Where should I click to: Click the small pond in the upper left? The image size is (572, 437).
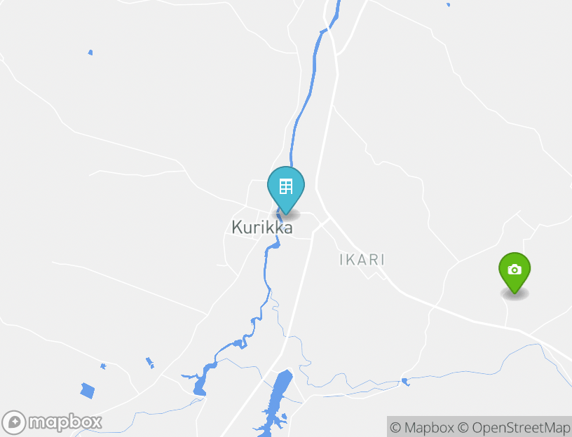[x=90, y=53]
